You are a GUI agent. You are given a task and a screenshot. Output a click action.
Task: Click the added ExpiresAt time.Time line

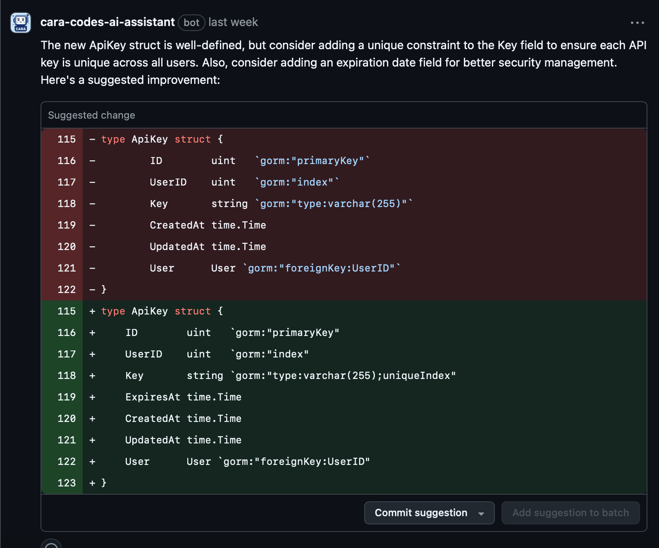[x=183, y=397]
